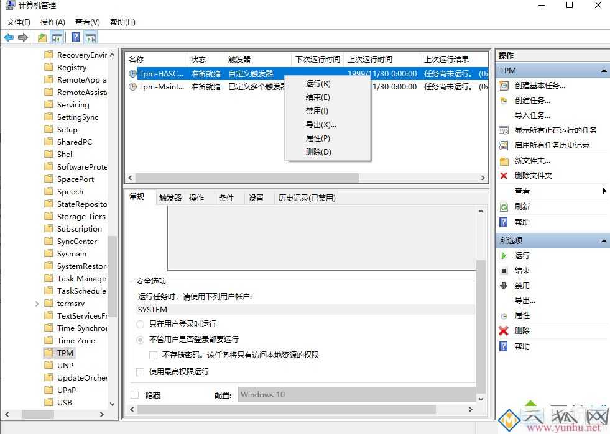Click the back navigation arrow in the toolbar
This screenshot has width=610, height=434.
click(8, 37)
